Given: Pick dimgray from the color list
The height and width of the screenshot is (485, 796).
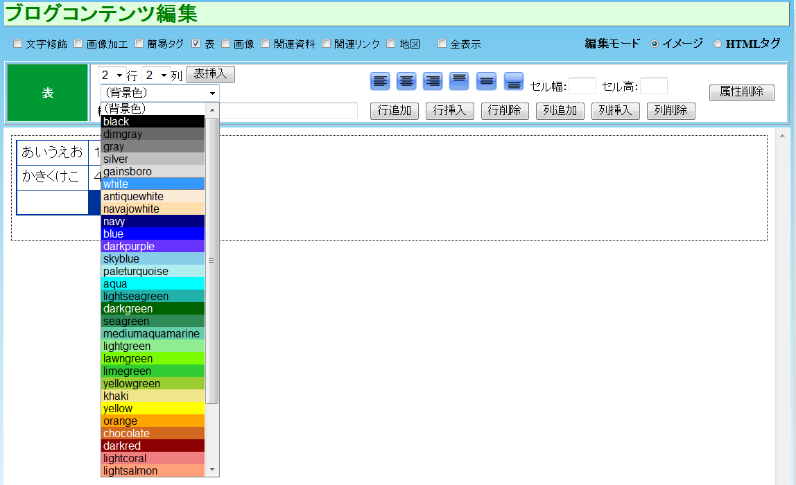Looking at the screenshot, I should click(153, 134).
